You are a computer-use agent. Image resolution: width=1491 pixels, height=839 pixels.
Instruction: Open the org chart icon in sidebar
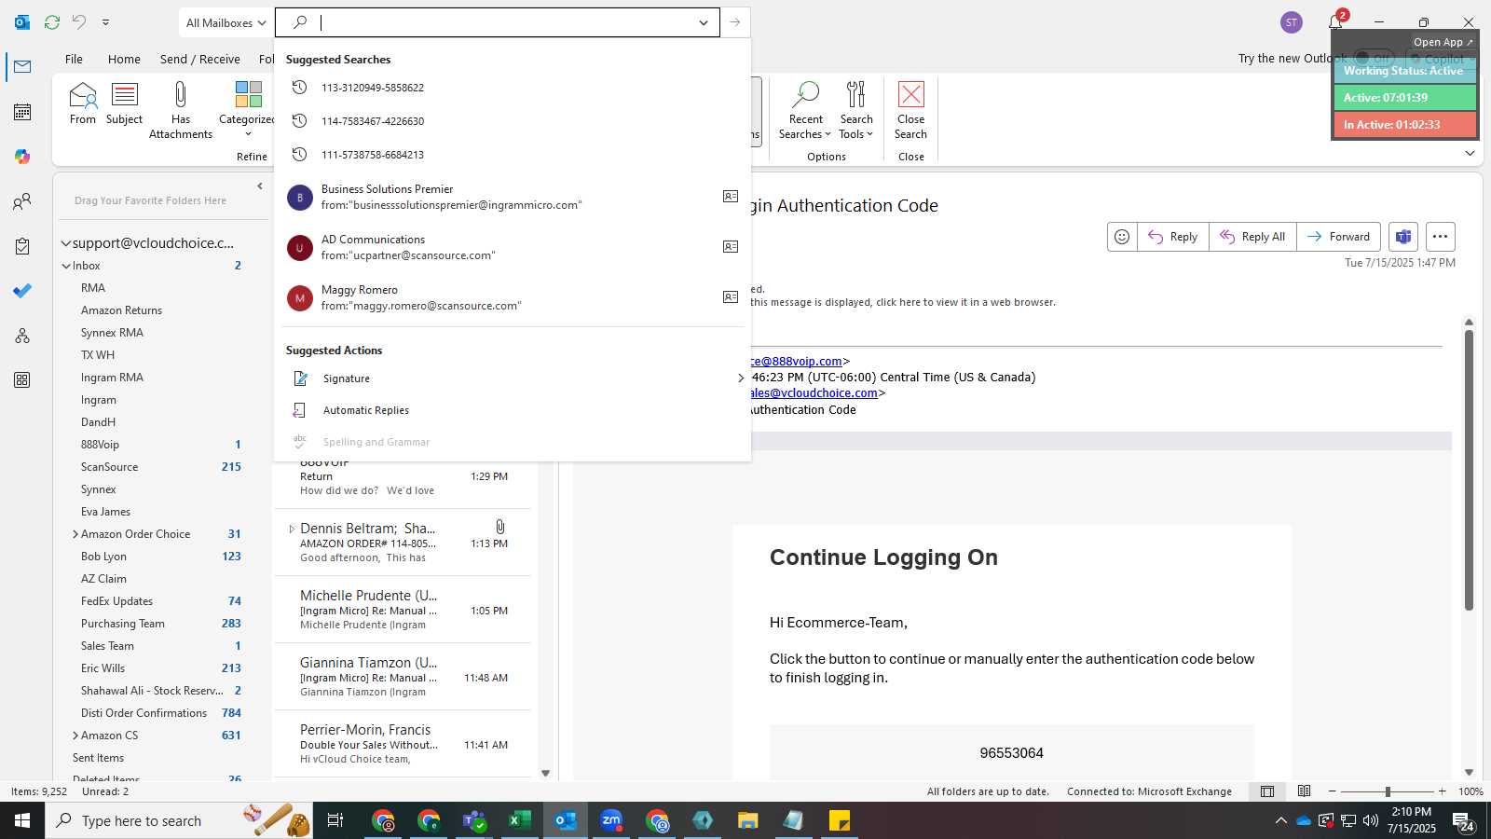coord(22,336)
